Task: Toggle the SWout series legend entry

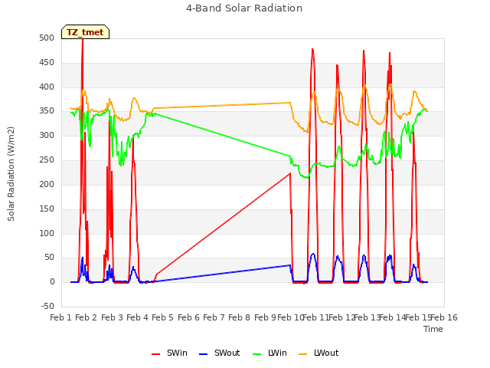Action: point(220,353)
